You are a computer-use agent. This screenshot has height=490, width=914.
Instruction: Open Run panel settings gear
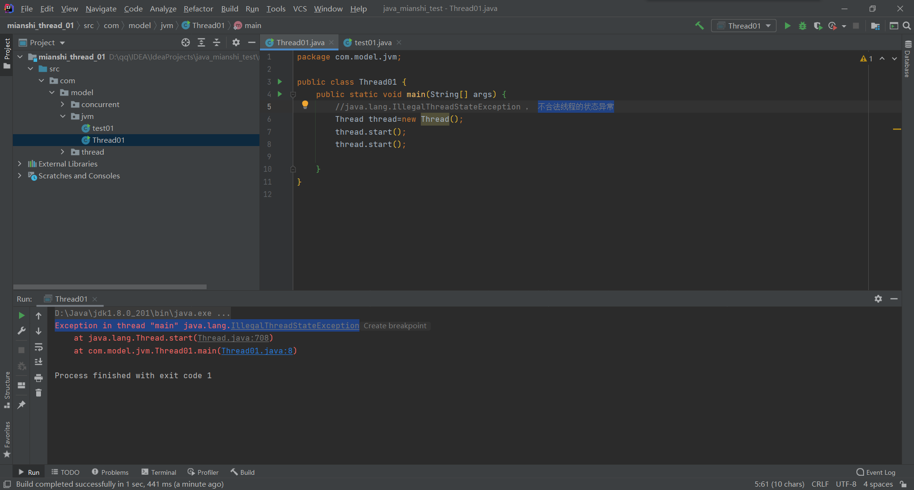(878, 299)
